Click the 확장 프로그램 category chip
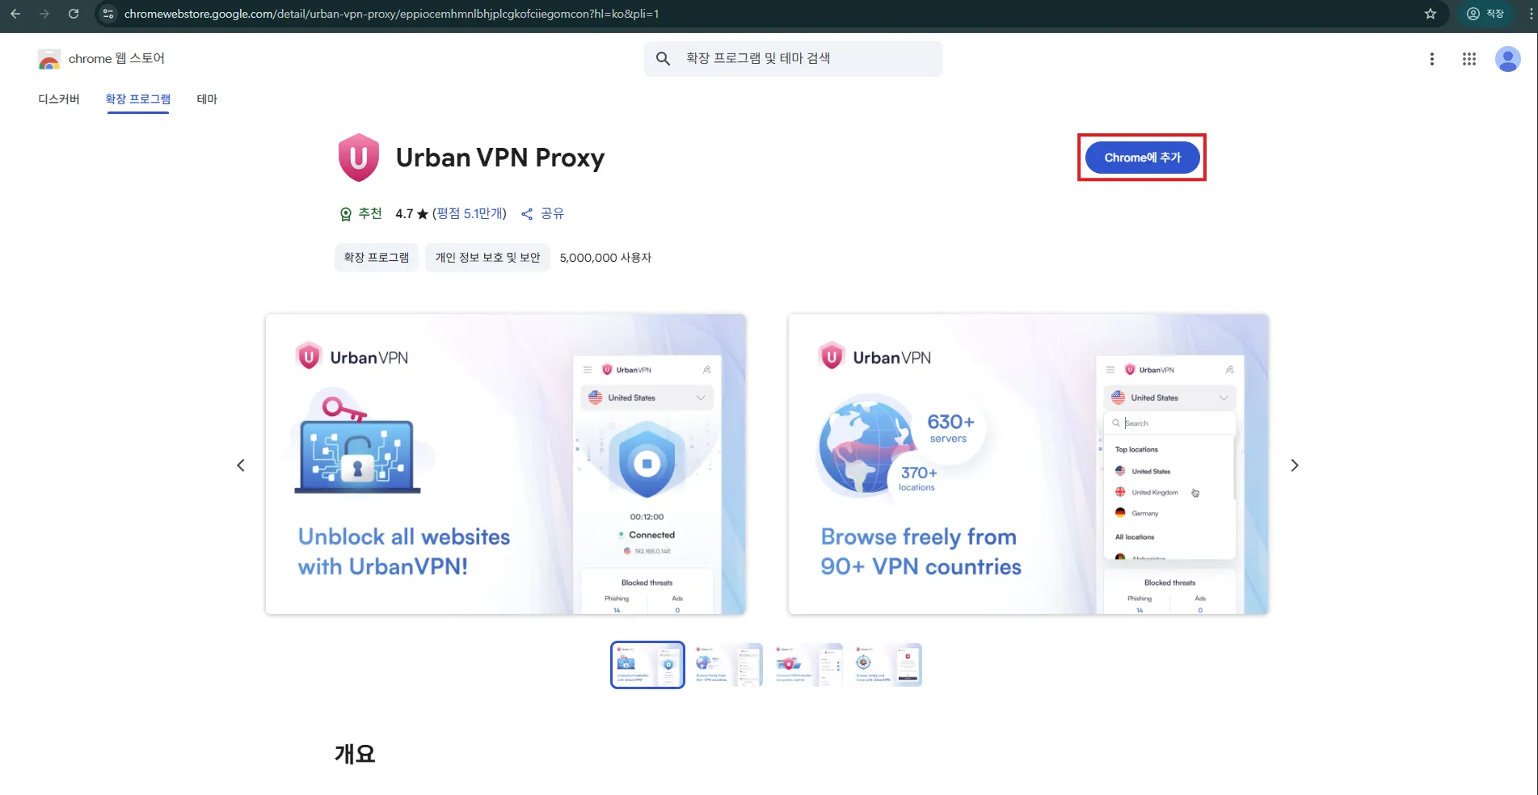The image size is (1538, 795). (377, 258)
